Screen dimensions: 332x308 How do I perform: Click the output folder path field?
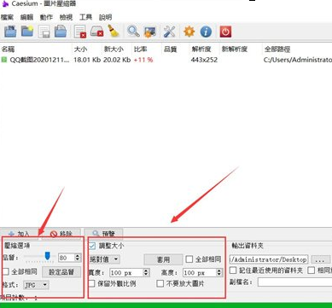(269, 259)
